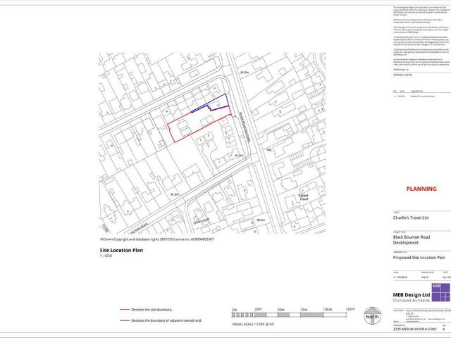The height and width of the screenshot is (338, 451).
Task: Click the 'Valiant Court' map label
Action: 303,197
